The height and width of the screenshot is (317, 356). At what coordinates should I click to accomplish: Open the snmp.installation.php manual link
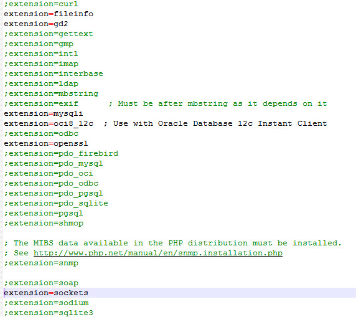158,253
